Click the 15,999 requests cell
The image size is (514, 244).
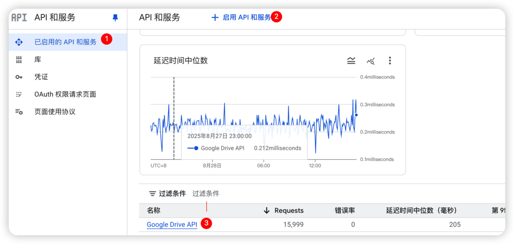293,225
